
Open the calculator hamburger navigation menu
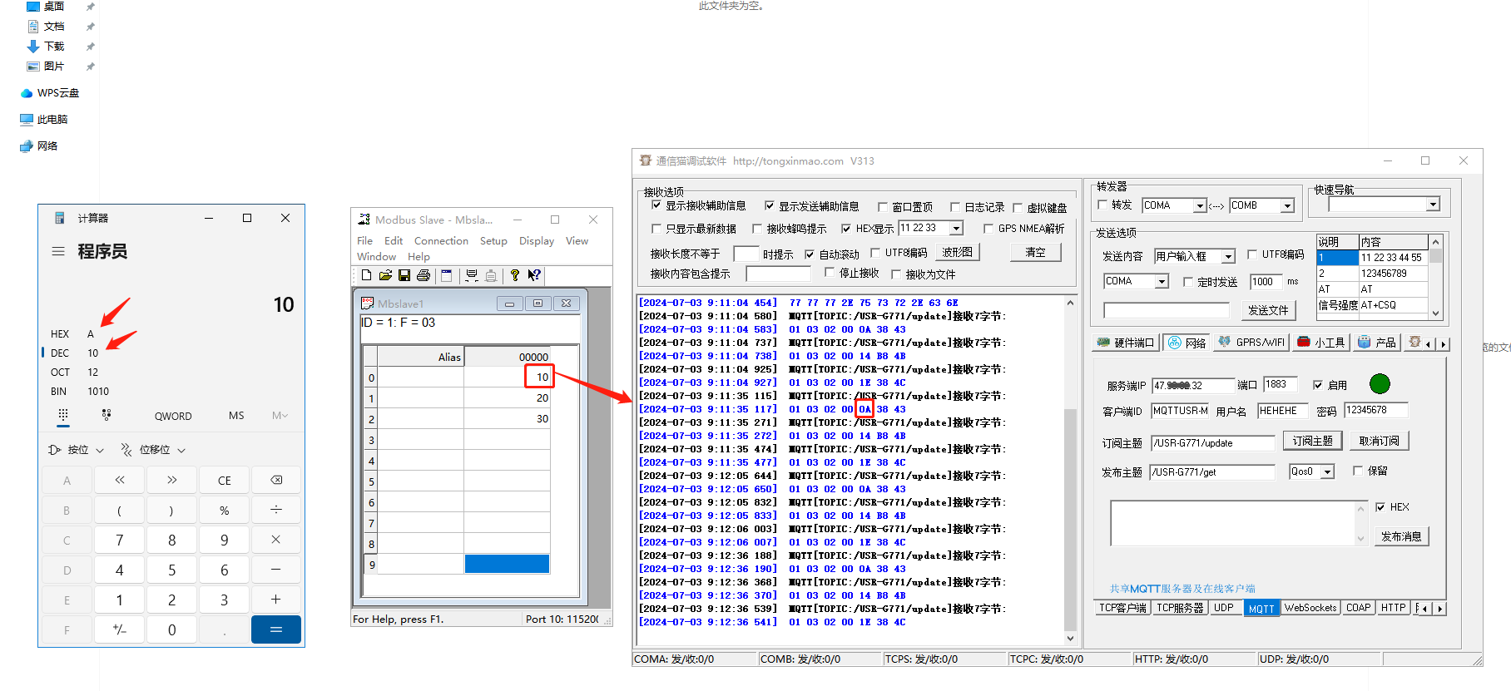click(x=58, y=251)
